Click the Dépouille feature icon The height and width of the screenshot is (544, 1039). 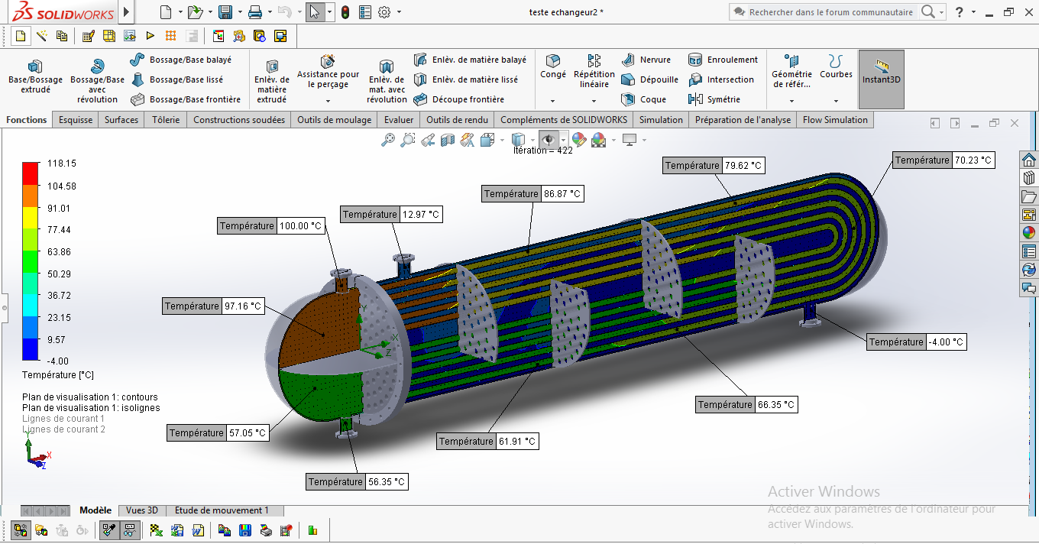click(628, 79)
